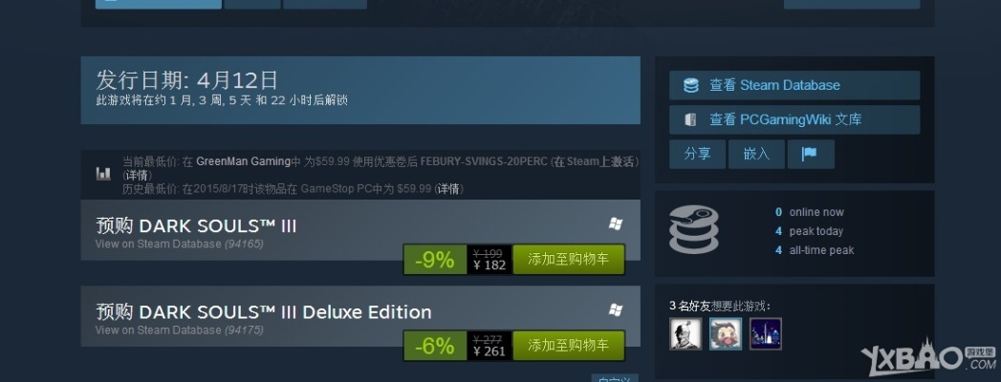Viewport: 1001px width, 382px height.
Task: Open second friend avatar with cartoon face
Action: click(726, 333)
